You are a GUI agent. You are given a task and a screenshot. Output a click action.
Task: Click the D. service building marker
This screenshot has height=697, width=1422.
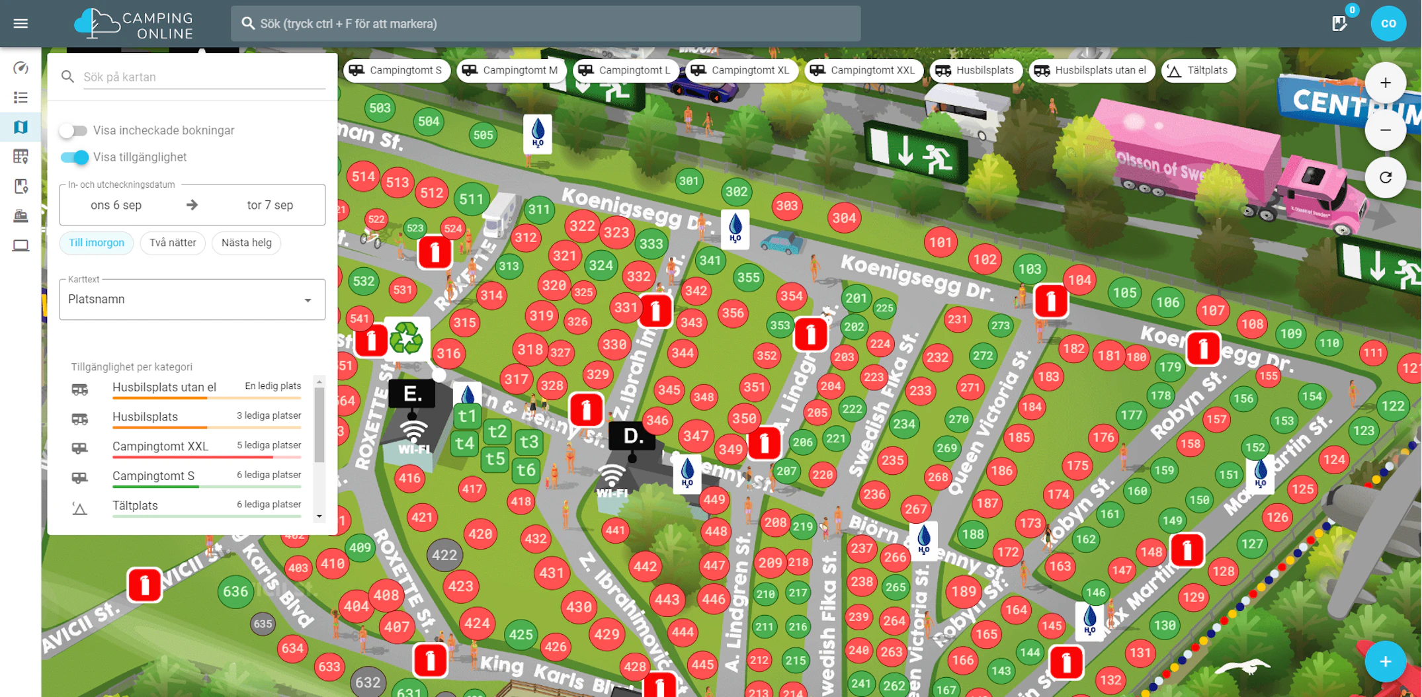632,436
